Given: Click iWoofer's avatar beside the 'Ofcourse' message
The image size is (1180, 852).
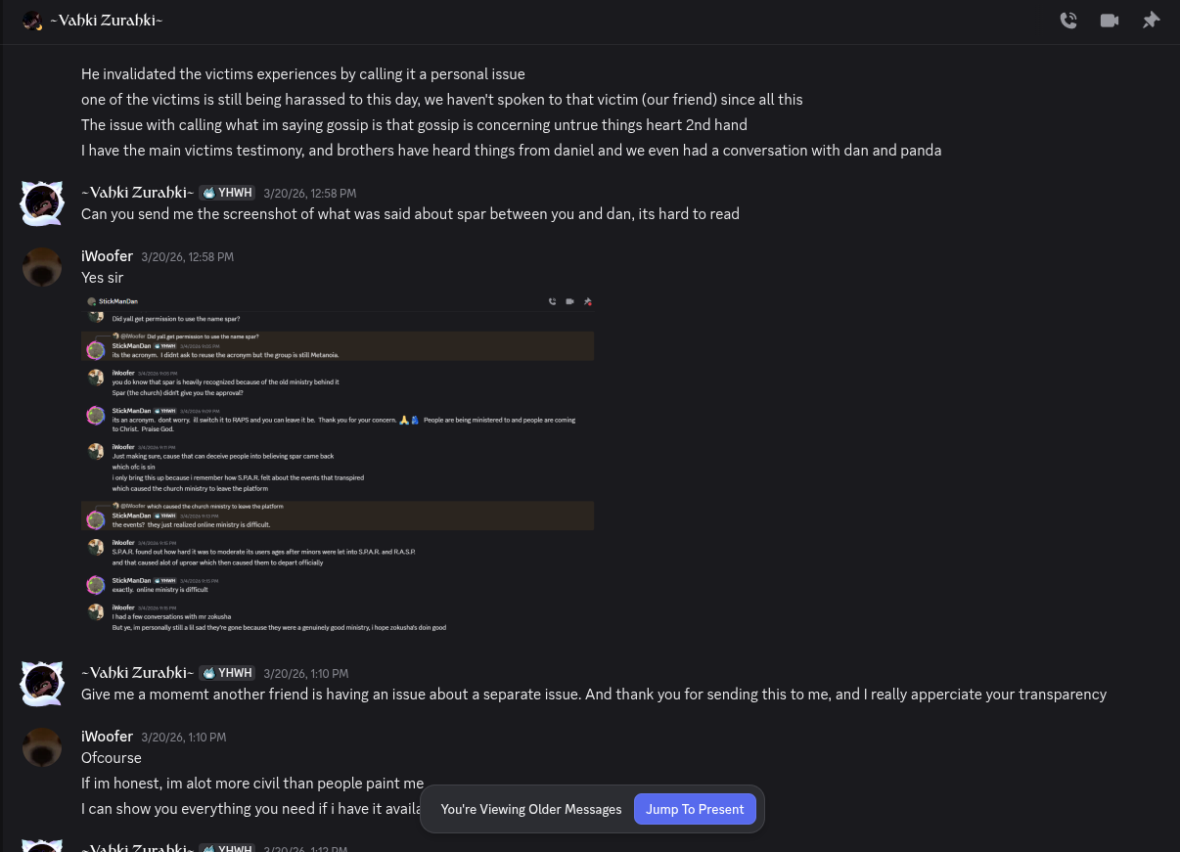Looking at the screenshot, I should (x=42, y=747).
